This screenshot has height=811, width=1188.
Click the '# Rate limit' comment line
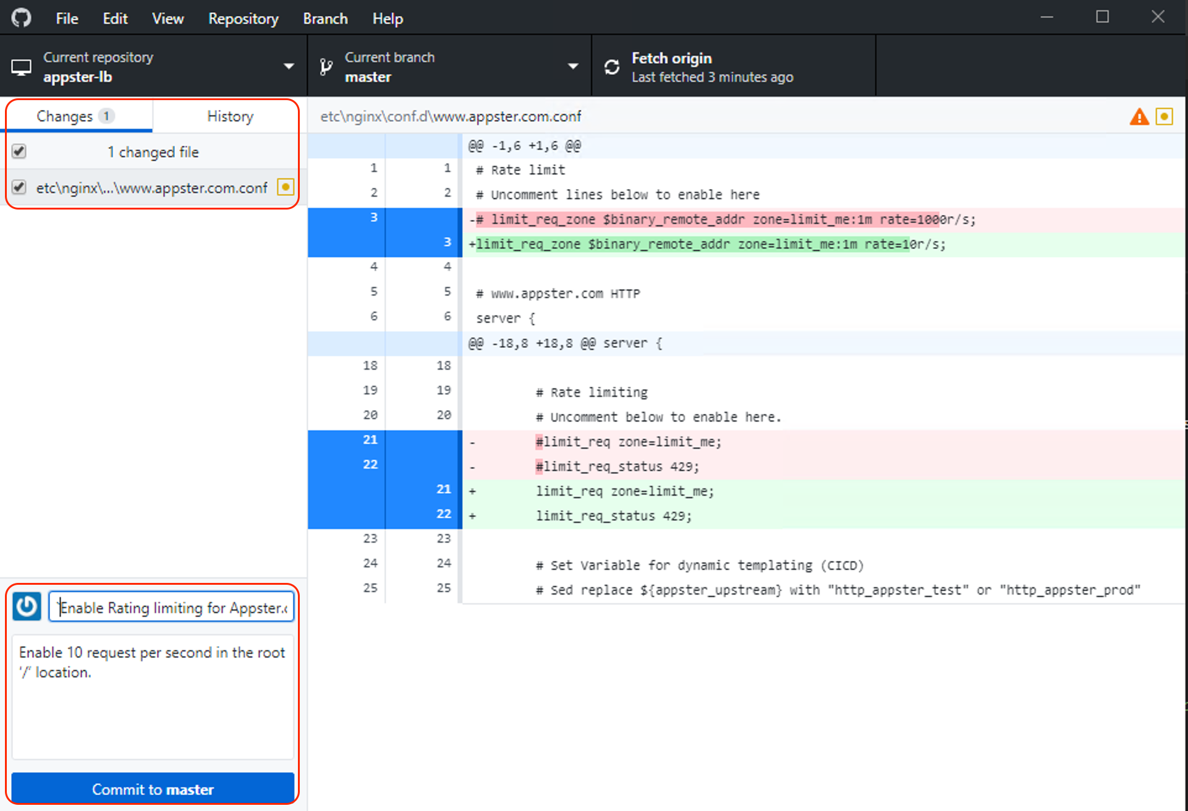(x=520, y=171)
